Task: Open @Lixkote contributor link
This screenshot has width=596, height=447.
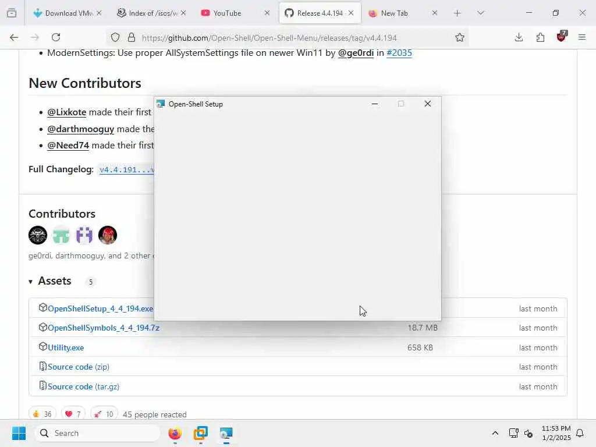Action: click(x=66, y=112)
